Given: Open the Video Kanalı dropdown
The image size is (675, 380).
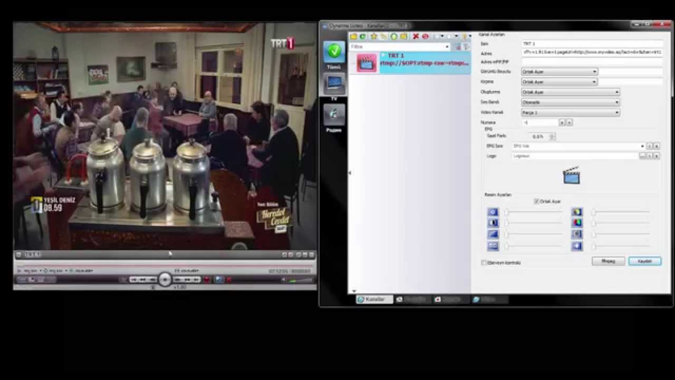Looking at the screenshot, I should coord(571,112).
